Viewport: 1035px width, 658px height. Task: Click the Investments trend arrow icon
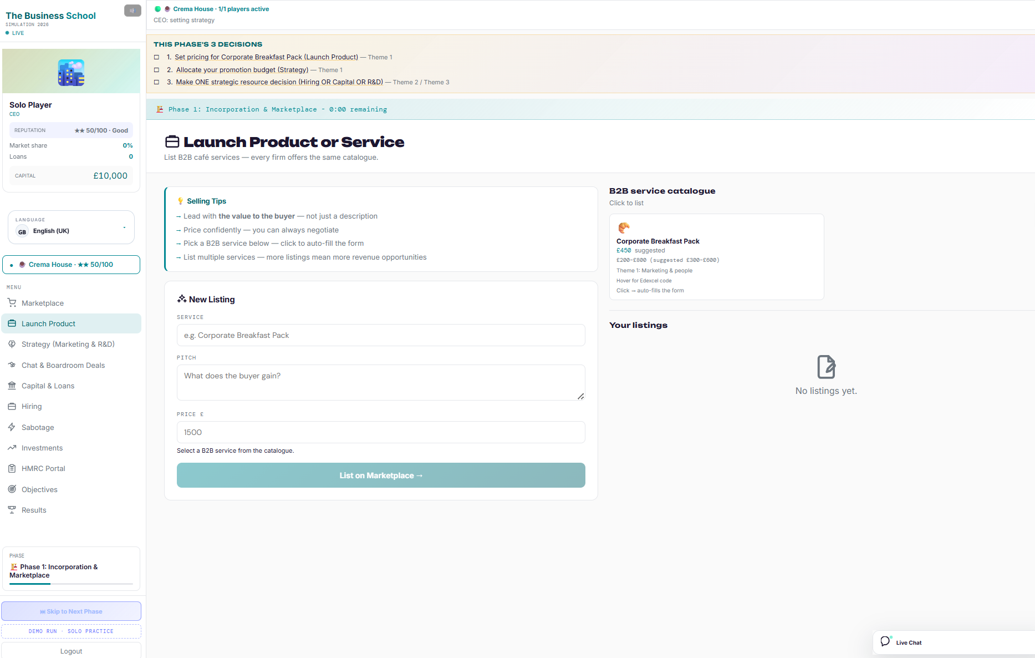12,448
